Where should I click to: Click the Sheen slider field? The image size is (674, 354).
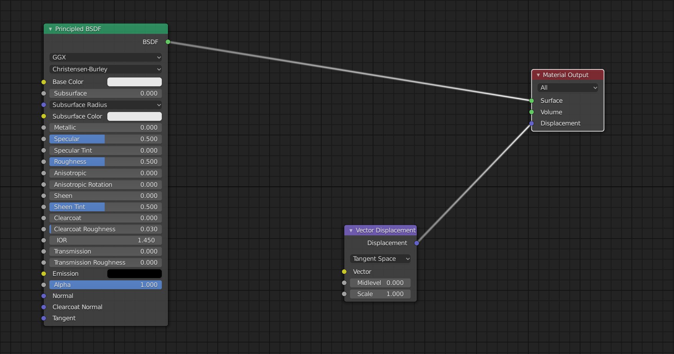tap(105, 196)
